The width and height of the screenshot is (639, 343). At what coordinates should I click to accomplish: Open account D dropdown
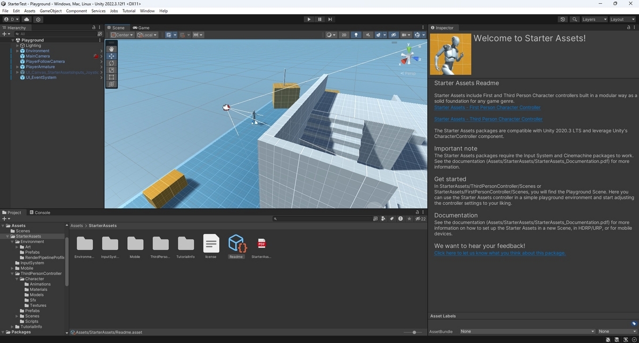click(11, 19)
